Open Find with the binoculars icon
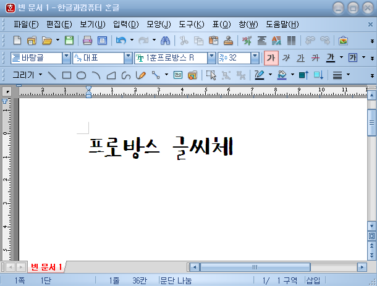 165,40
